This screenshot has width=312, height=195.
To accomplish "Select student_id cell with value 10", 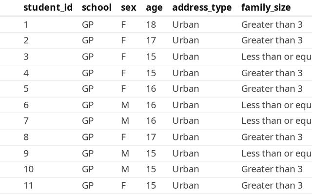I will pyautogui.click(x=29, y=169).
